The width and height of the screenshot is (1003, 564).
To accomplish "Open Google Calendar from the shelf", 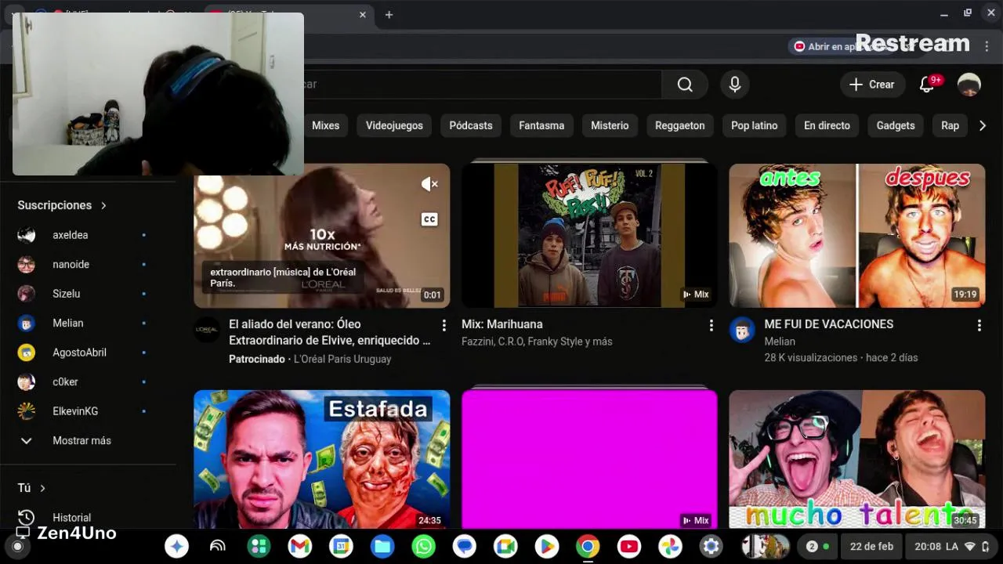I will [341, 547].
